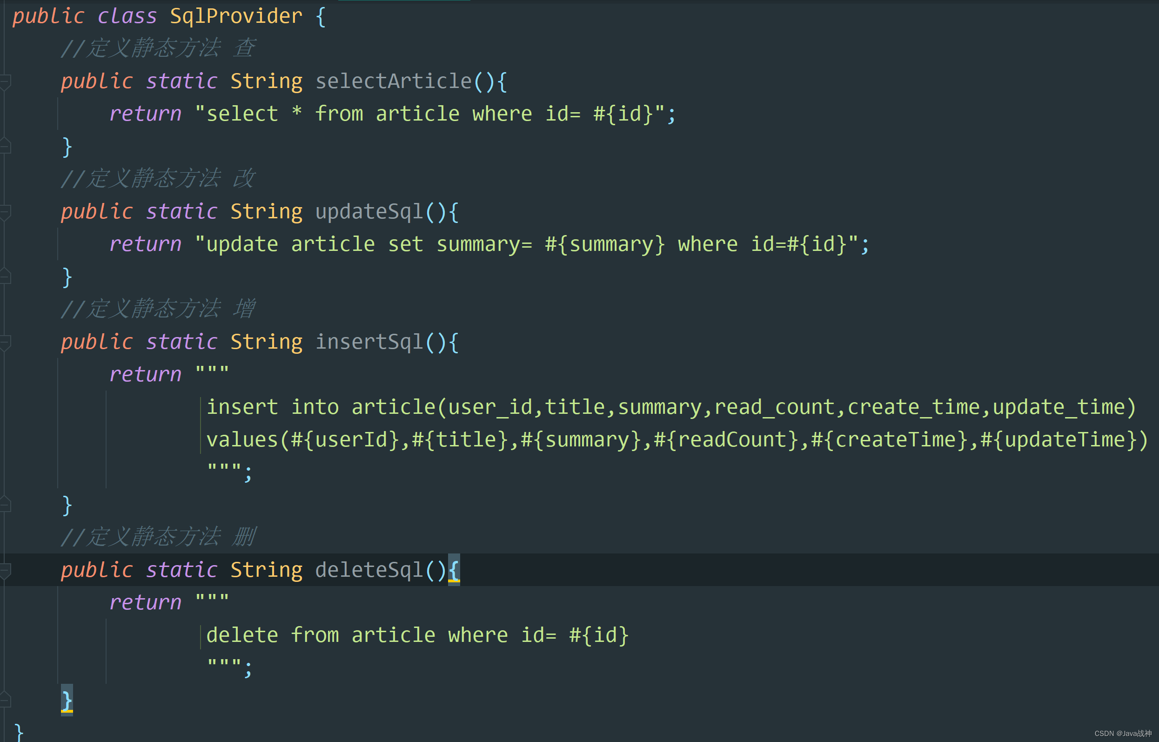Click the insertSql method name

(x=369, y=342)
